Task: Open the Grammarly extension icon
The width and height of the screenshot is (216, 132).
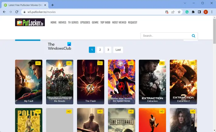Action: coord(187,12)
